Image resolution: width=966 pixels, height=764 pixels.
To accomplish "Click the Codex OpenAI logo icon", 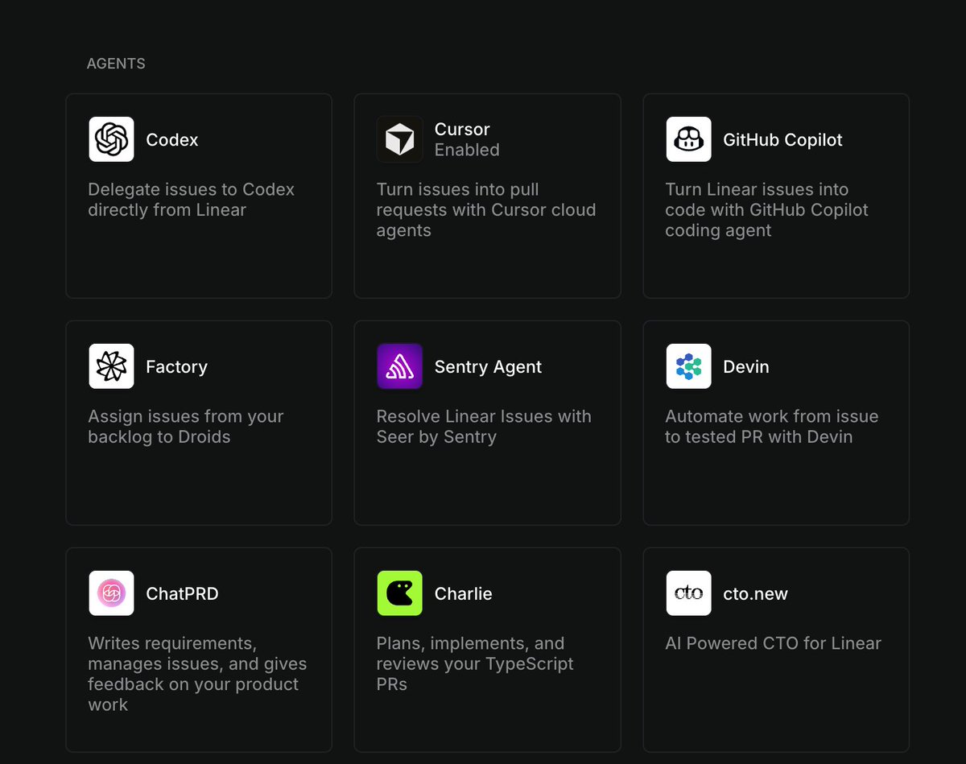I will pos(111,139).
